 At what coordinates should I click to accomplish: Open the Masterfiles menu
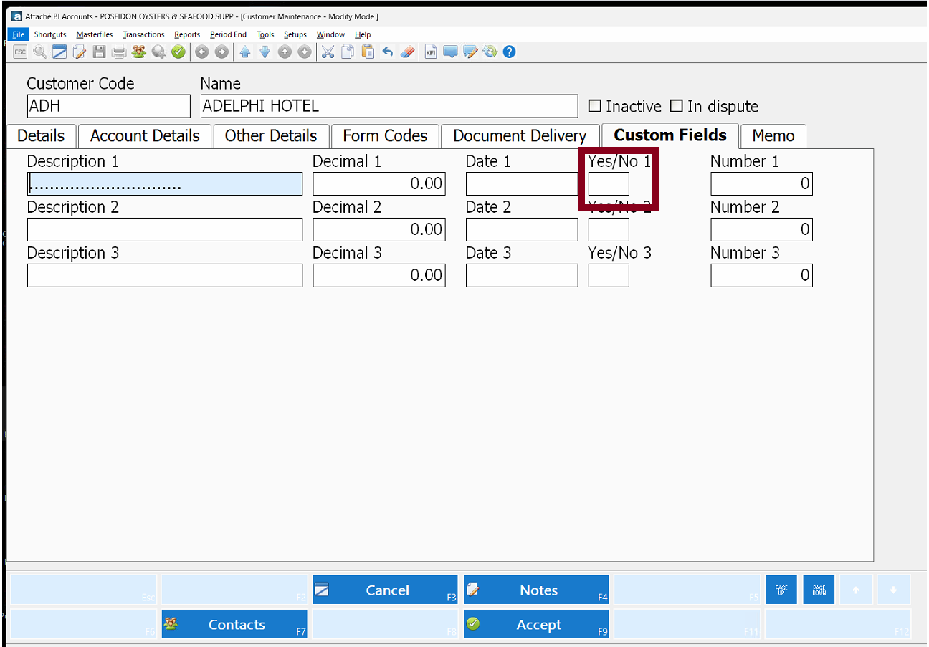pyautogui.click(x=95, y=34)
